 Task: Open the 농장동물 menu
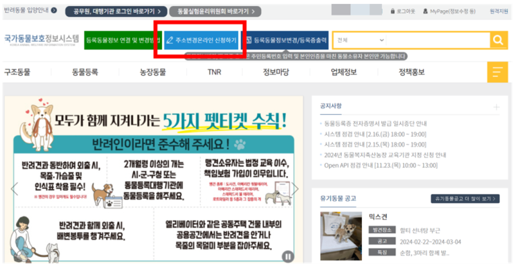pos(153,72)
